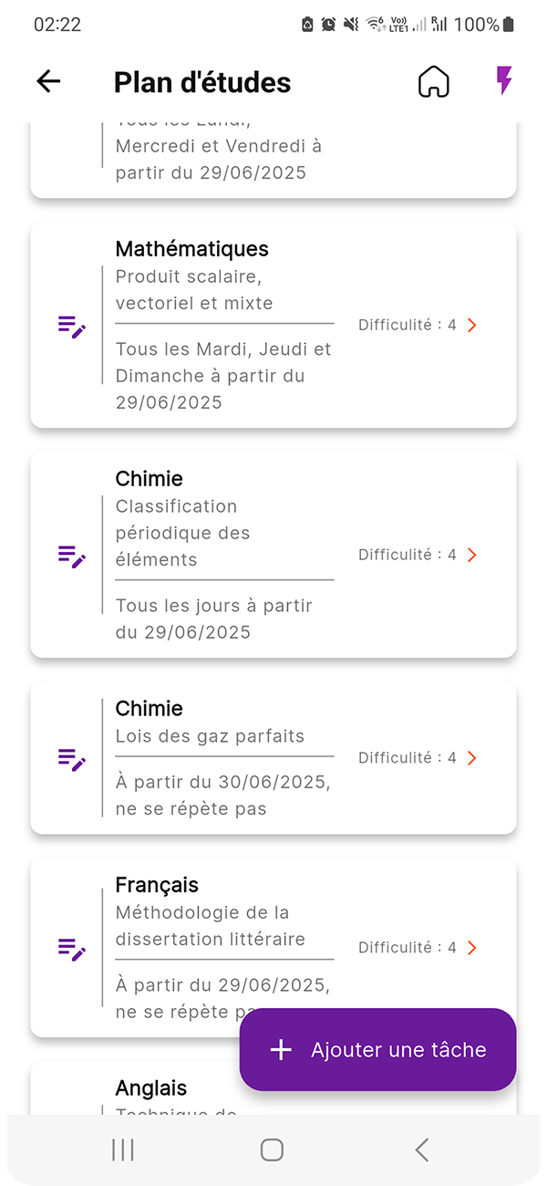Image resolution: width=547 pixels, height=1186 pixels.
Task: Open chevron on the Français task
Action: pyautogui.click(x=471, y=948)
